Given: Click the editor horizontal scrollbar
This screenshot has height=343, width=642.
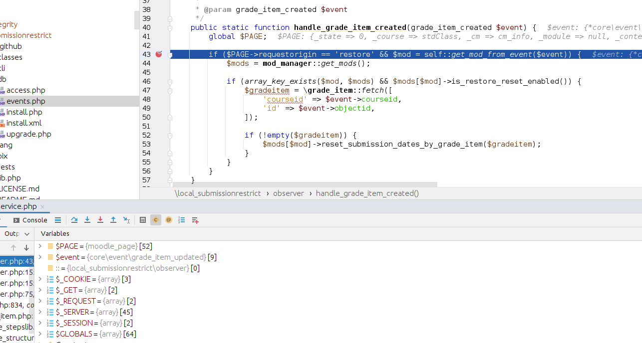Looking at the screenshot, I should point(305,184).
